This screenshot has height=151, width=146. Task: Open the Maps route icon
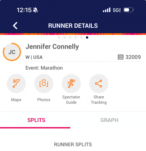coord(16,83)
